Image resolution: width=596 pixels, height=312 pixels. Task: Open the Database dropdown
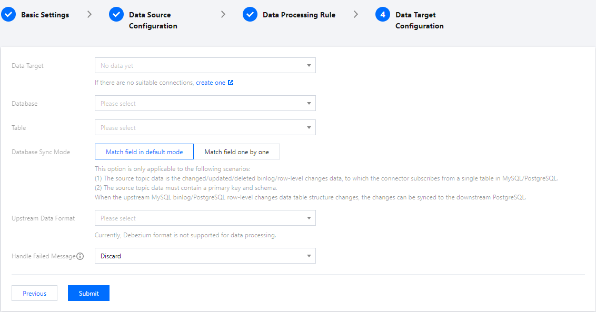205,104
